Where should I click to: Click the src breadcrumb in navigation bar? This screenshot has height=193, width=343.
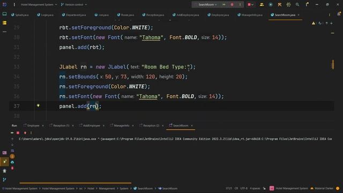(81, 188)
